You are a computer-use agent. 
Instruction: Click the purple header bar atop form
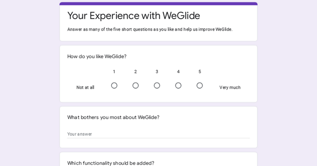point(158,4)
